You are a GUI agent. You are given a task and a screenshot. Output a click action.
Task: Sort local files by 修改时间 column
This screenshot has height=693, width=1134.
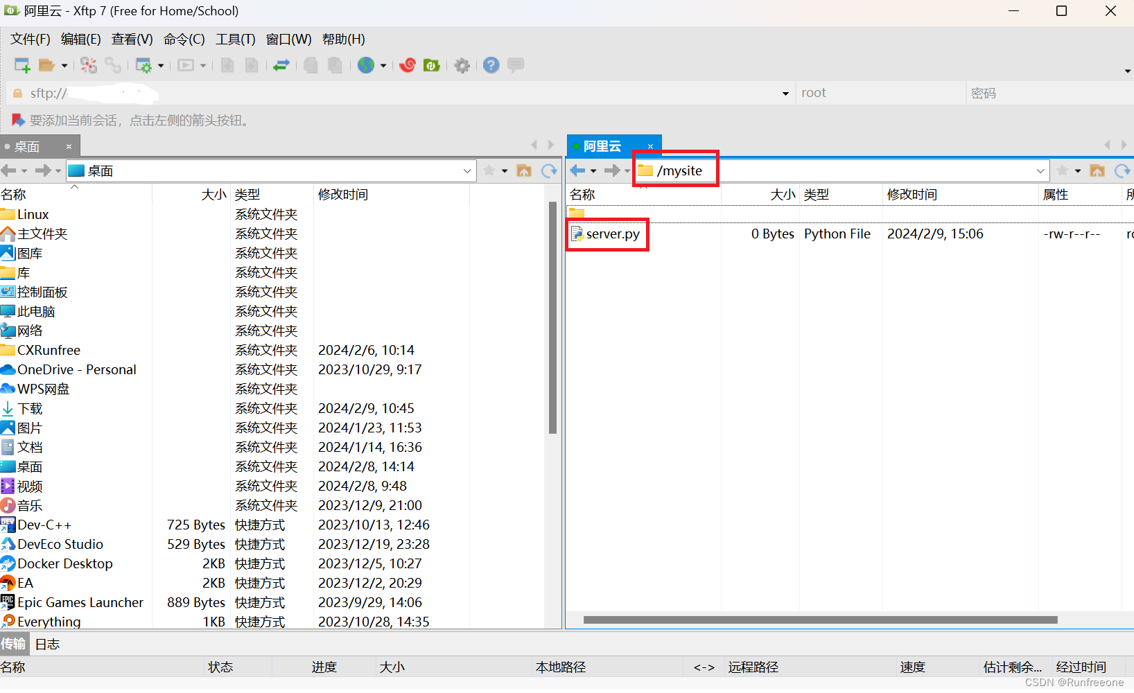coord(391,195)
